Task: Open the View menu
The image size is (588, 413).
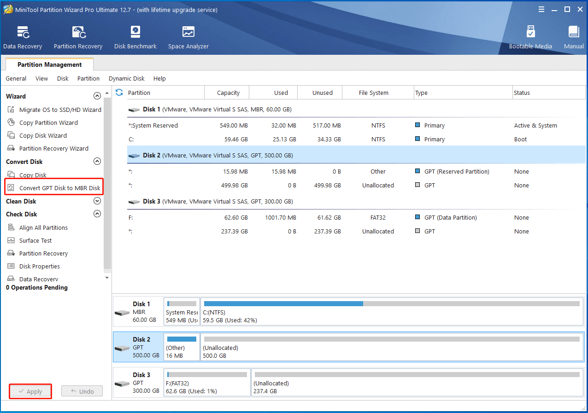Action: coord(41,78)
